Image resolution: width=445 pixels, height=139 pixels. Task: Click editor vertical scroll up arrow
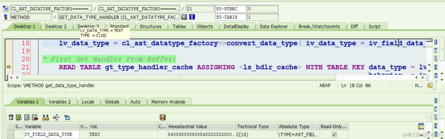tap(429, 64)
